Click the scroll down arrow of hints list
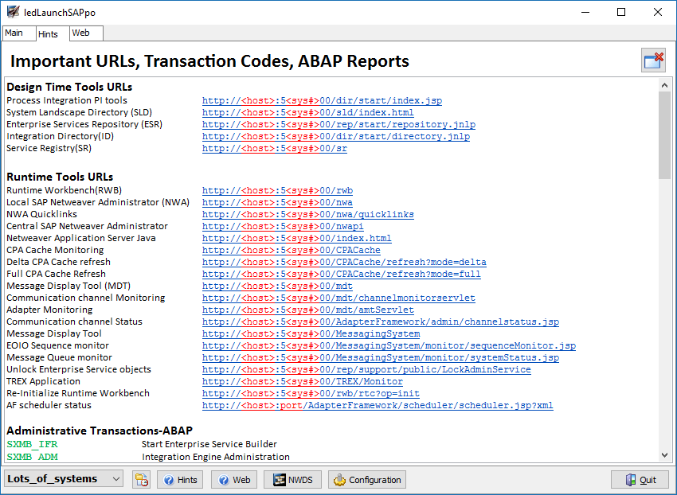The width and height of the screenshot is (677, 495). (664, 455)
